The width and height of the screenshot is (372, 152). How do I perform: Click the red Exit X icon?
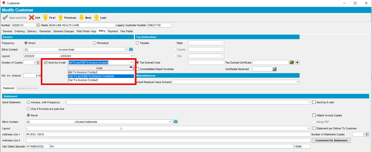(x=31, y=18)
